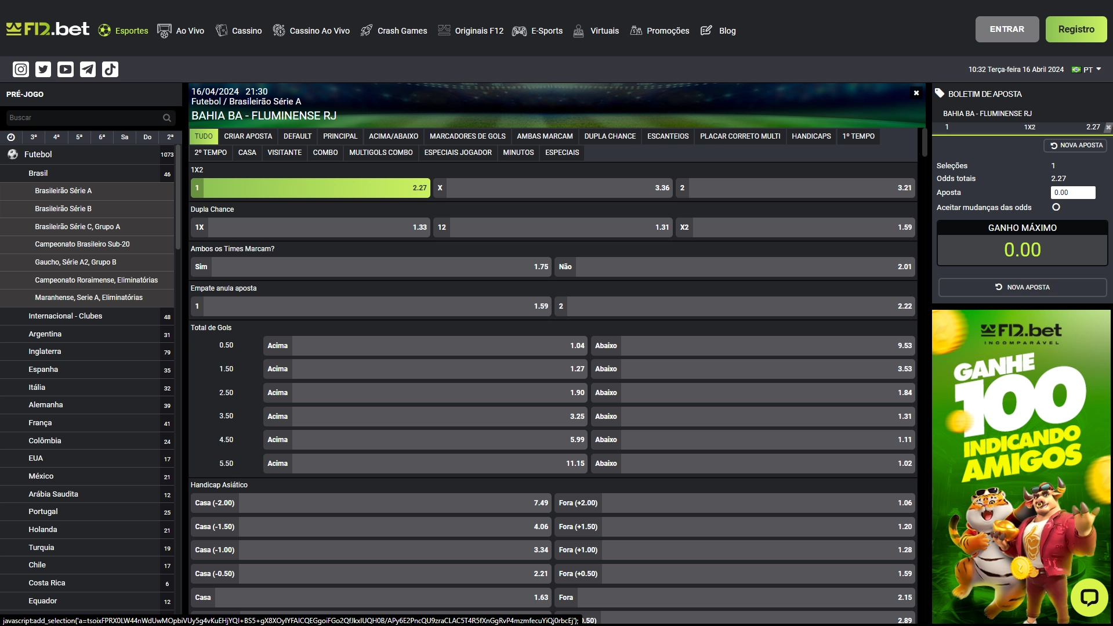1113x626 pixels.
Task: Collapse the Futebol sport category
Action: coord(87,154)
